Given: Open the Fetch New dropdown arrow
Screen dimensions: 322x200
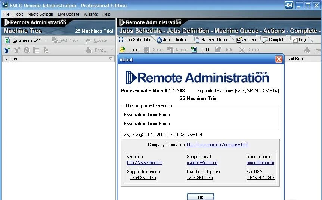Looking at the screenshot, I should 81,40.
